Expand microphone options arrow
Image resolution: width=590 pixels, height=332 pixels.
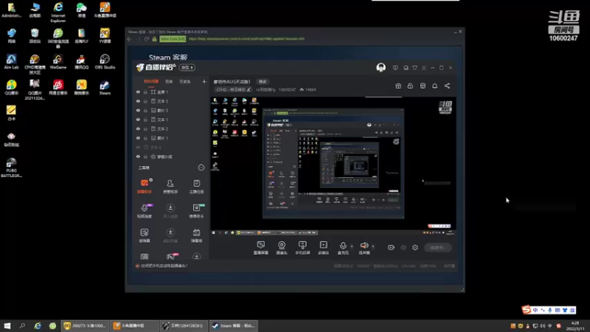pyautogui.click(x=352, y=246)
